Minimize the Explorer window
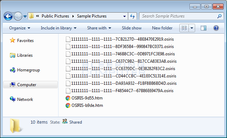The height and width of the screenshot is (138, 227). pos(195,7)
